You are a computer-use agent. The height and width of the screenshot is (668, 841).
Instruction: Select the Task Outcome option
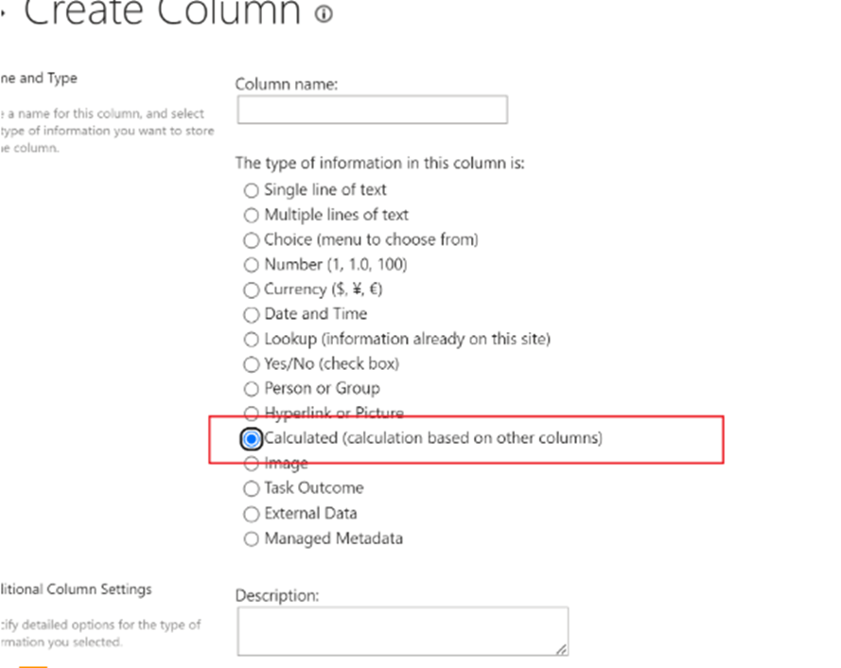tap(251, 488)
